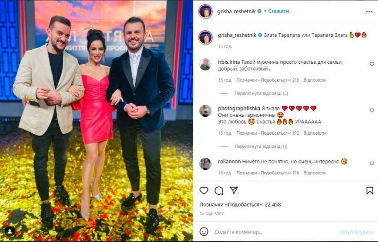The image size is (378, 242).
Task: Like the post with the heart icon
Action: coord(204,190)
